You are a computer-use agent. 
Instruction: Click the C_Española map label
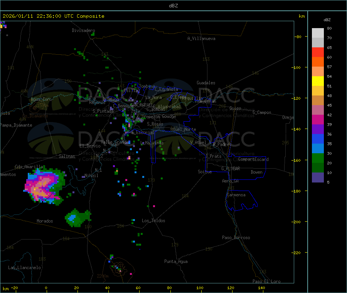point(167,89)
